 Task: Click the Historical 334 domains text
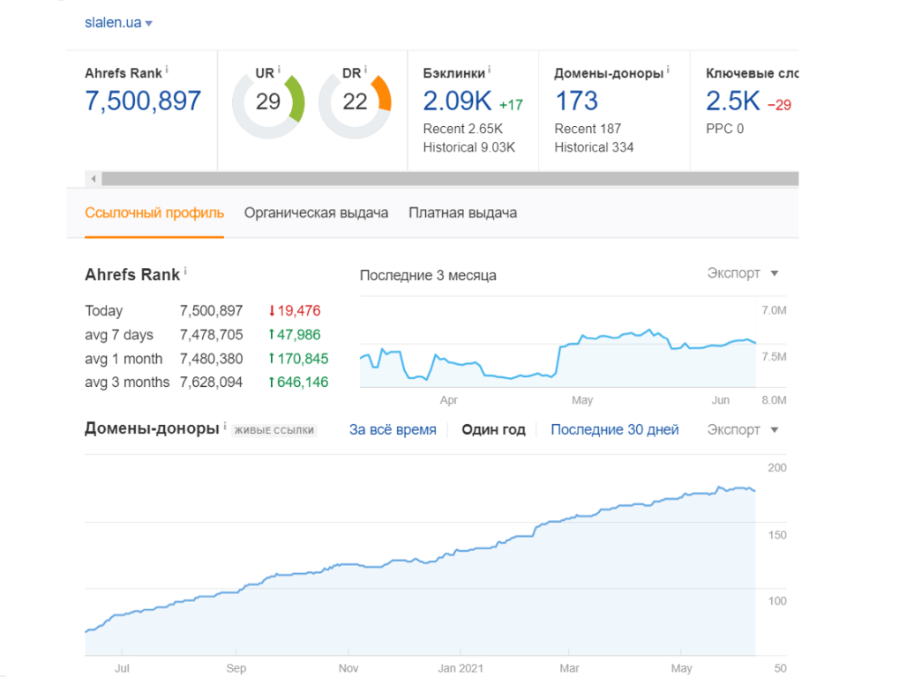point(594,148)
